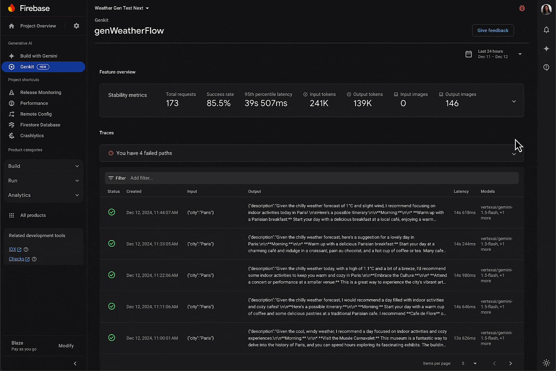Select Crashlytics in the sidebar

coord(32,136)
